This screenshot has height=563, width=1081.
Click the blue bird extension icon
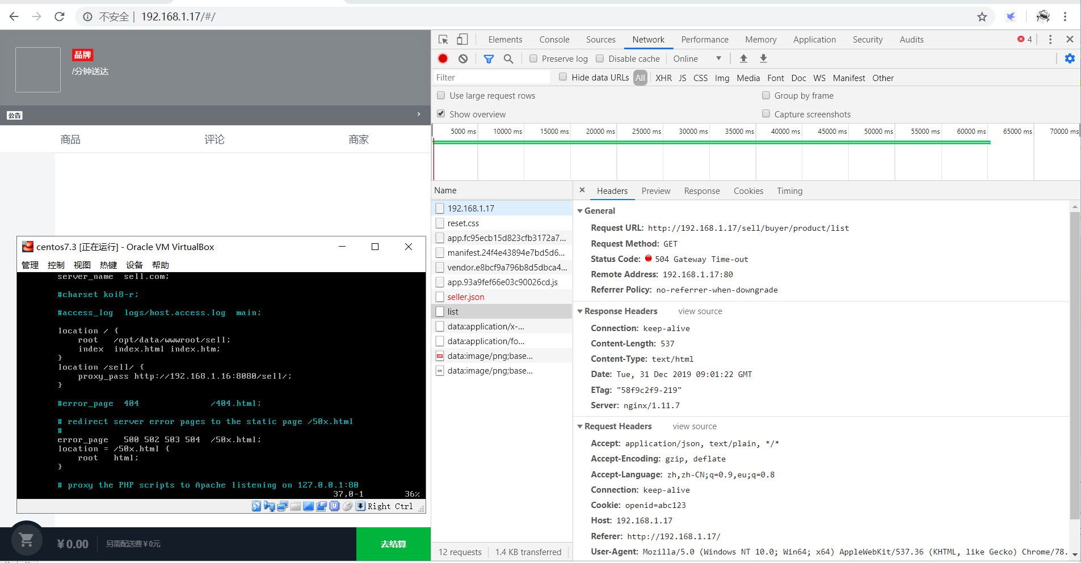(1011, 16)
